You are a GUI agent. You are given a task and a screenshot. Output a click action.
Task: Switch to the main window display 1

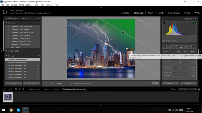tap(4, 89)
